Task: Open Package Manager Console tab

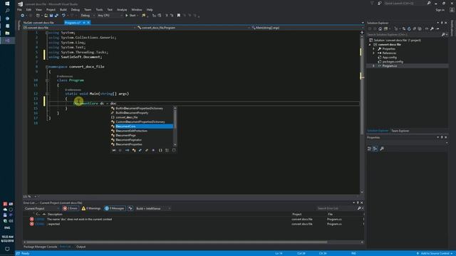Action: pyautogui.click(x=40, y=247)
